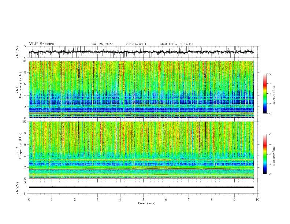This screenshot has height=224, width=290.
Task: Click the ch.2 "Frequency (kHz)" axis label
Action: (x=21, y=146)
